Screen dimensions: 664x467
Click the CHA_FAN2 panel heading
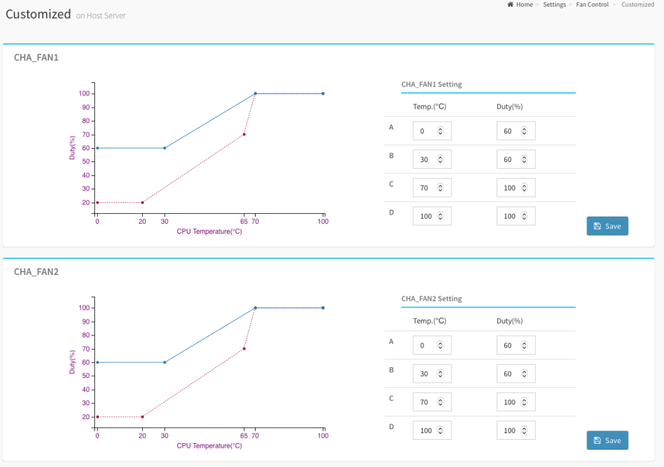coord(36,272)
